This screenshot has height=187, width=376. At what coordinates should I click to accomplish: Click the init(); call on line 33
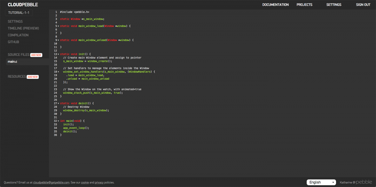point(68,125)
